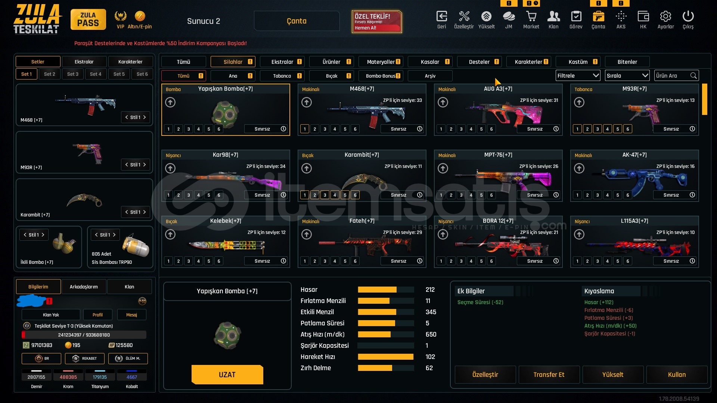The width and height of the screenshot is (717, 403).
Task: Click the Geri back icon
Action: tap(441, 16)
